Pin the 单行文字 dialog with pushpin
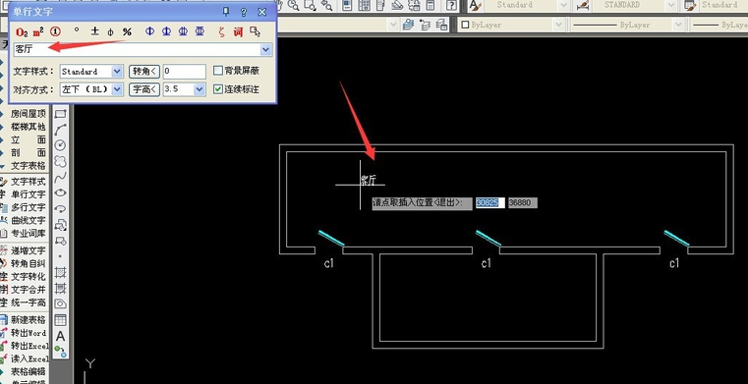 pos(227,12)
